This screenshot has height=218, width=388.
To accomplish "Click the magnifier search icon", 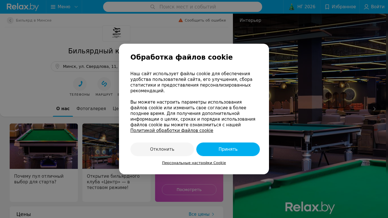I will [153, 7].
